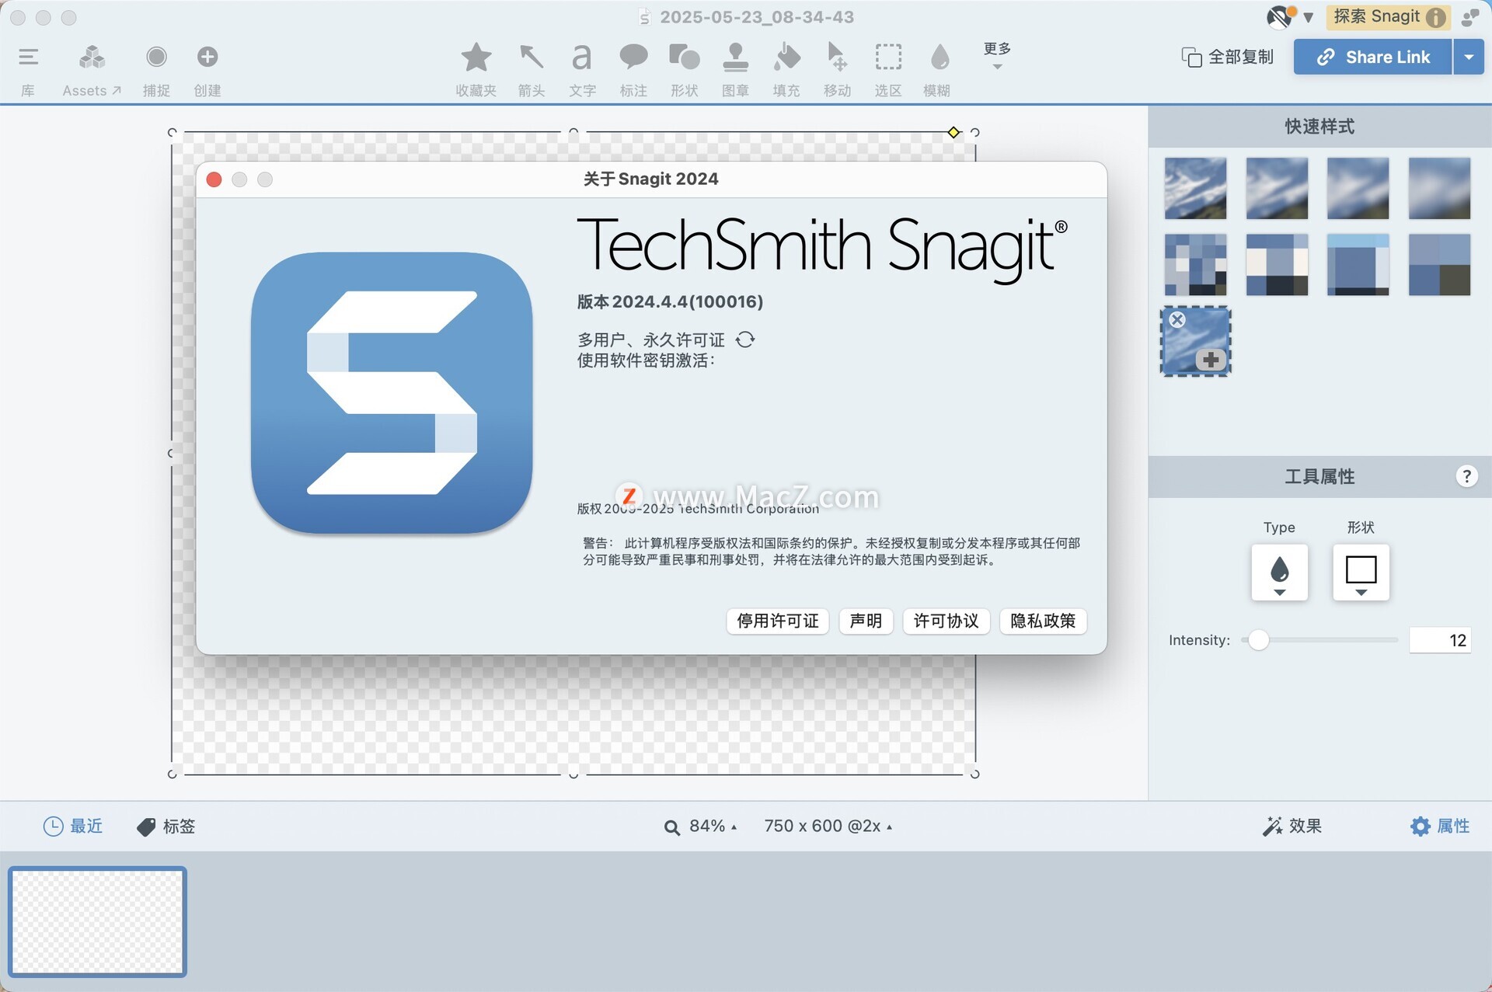The width and height of the screenshot is (1492, 992).
Task: Apply the fourth blur quick style
Action: pos(1439,188)
